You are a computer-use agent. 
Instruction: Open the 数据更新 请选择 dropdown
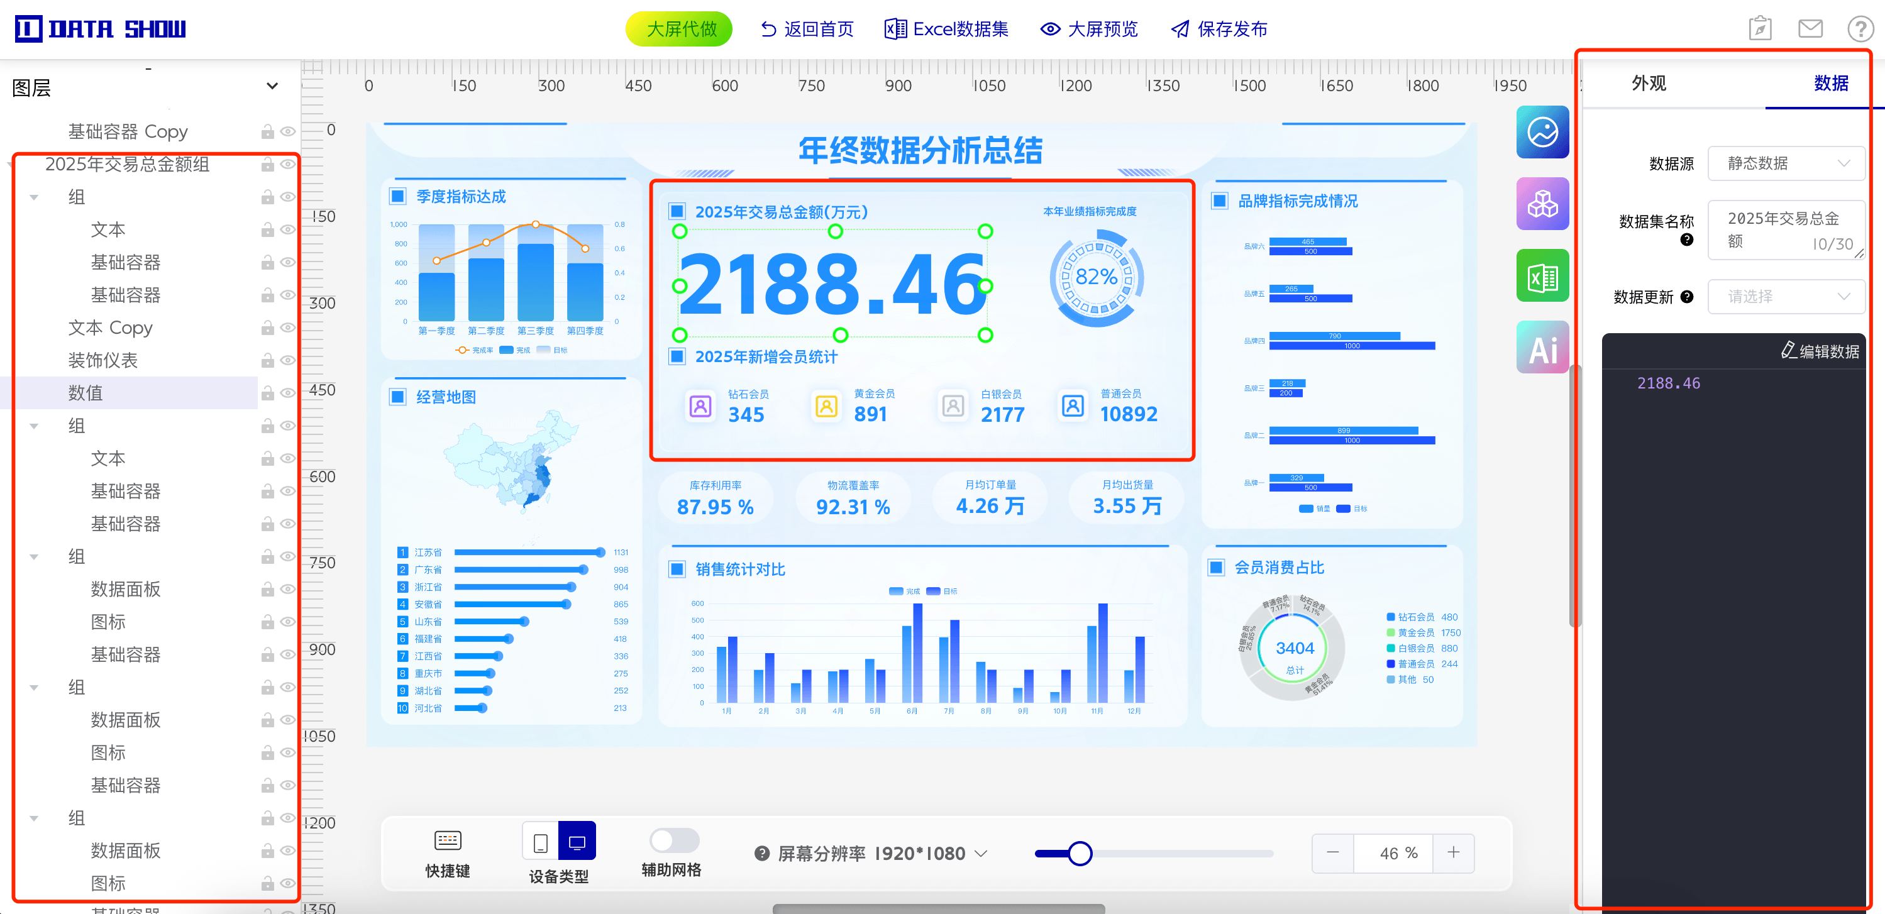[1786, 296]
